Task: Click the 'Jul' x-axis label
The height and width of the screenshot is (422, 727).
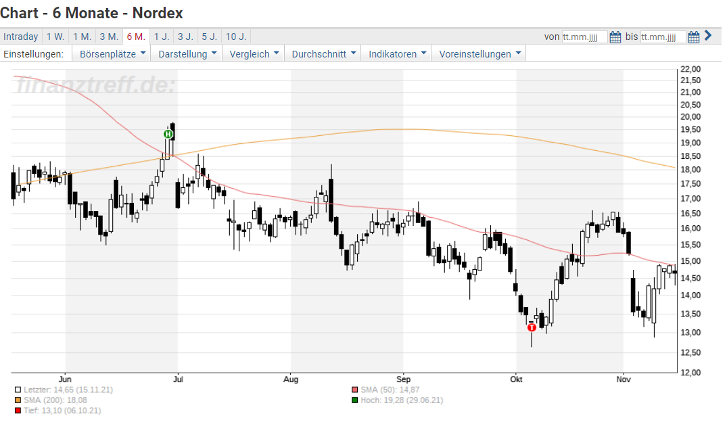Action: pos(178,379)
